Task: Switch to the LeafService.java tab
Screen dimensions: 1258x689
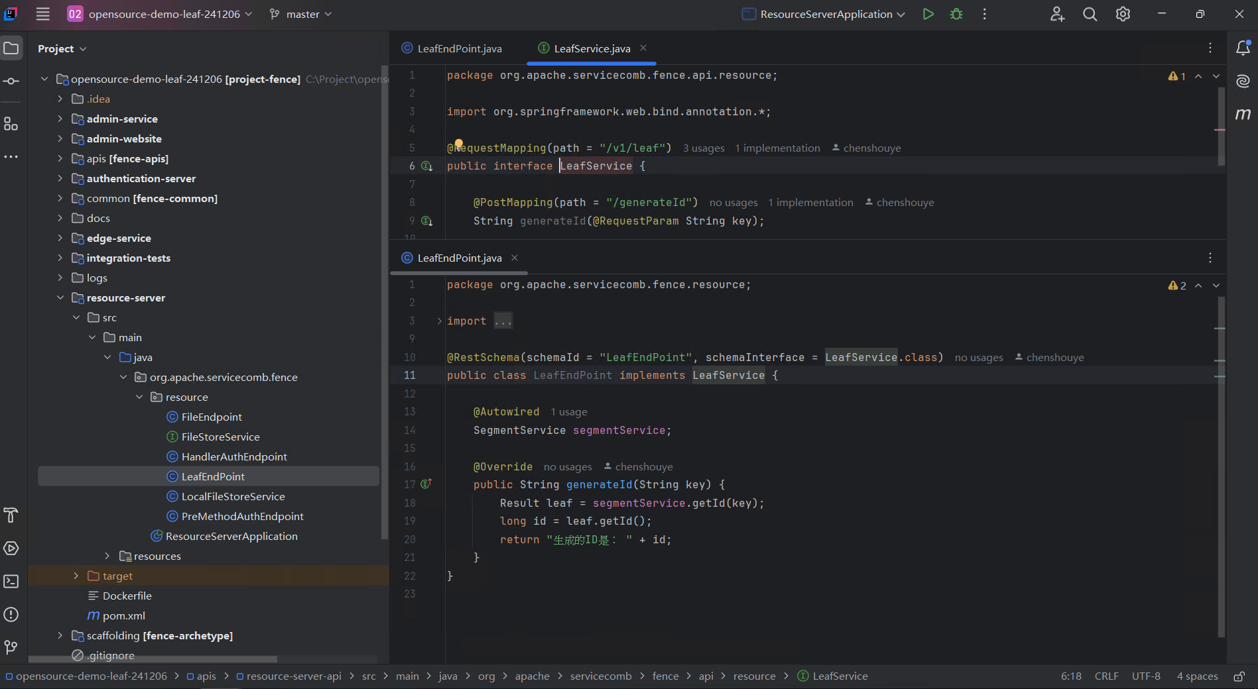Action: 592,48
